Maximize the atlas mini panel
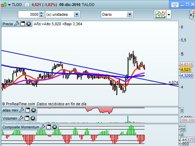Viewport: 195px width, 146px height. [x=28, y=110]
